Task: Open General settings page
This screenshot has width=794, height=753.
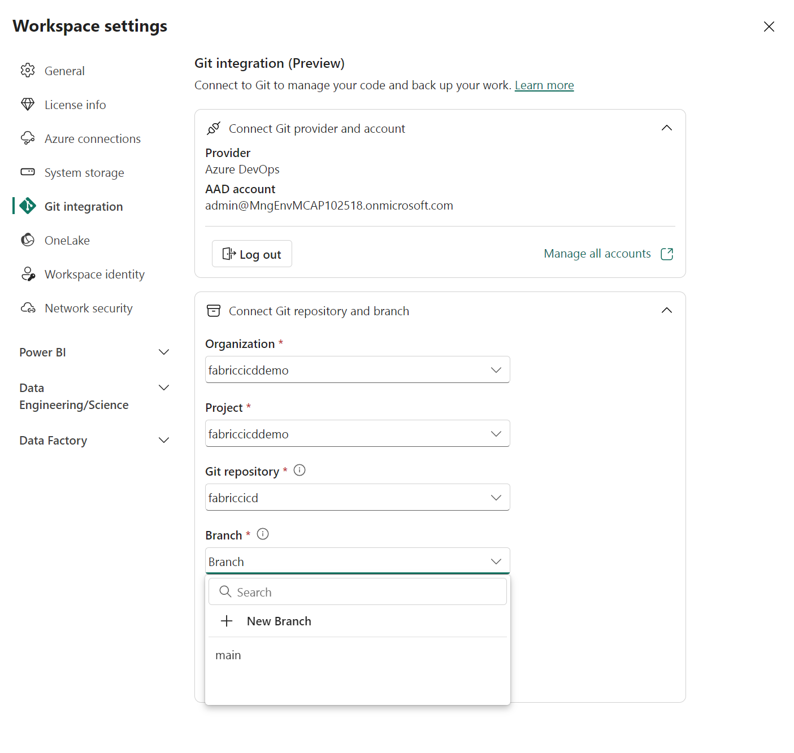Action: 64,71
